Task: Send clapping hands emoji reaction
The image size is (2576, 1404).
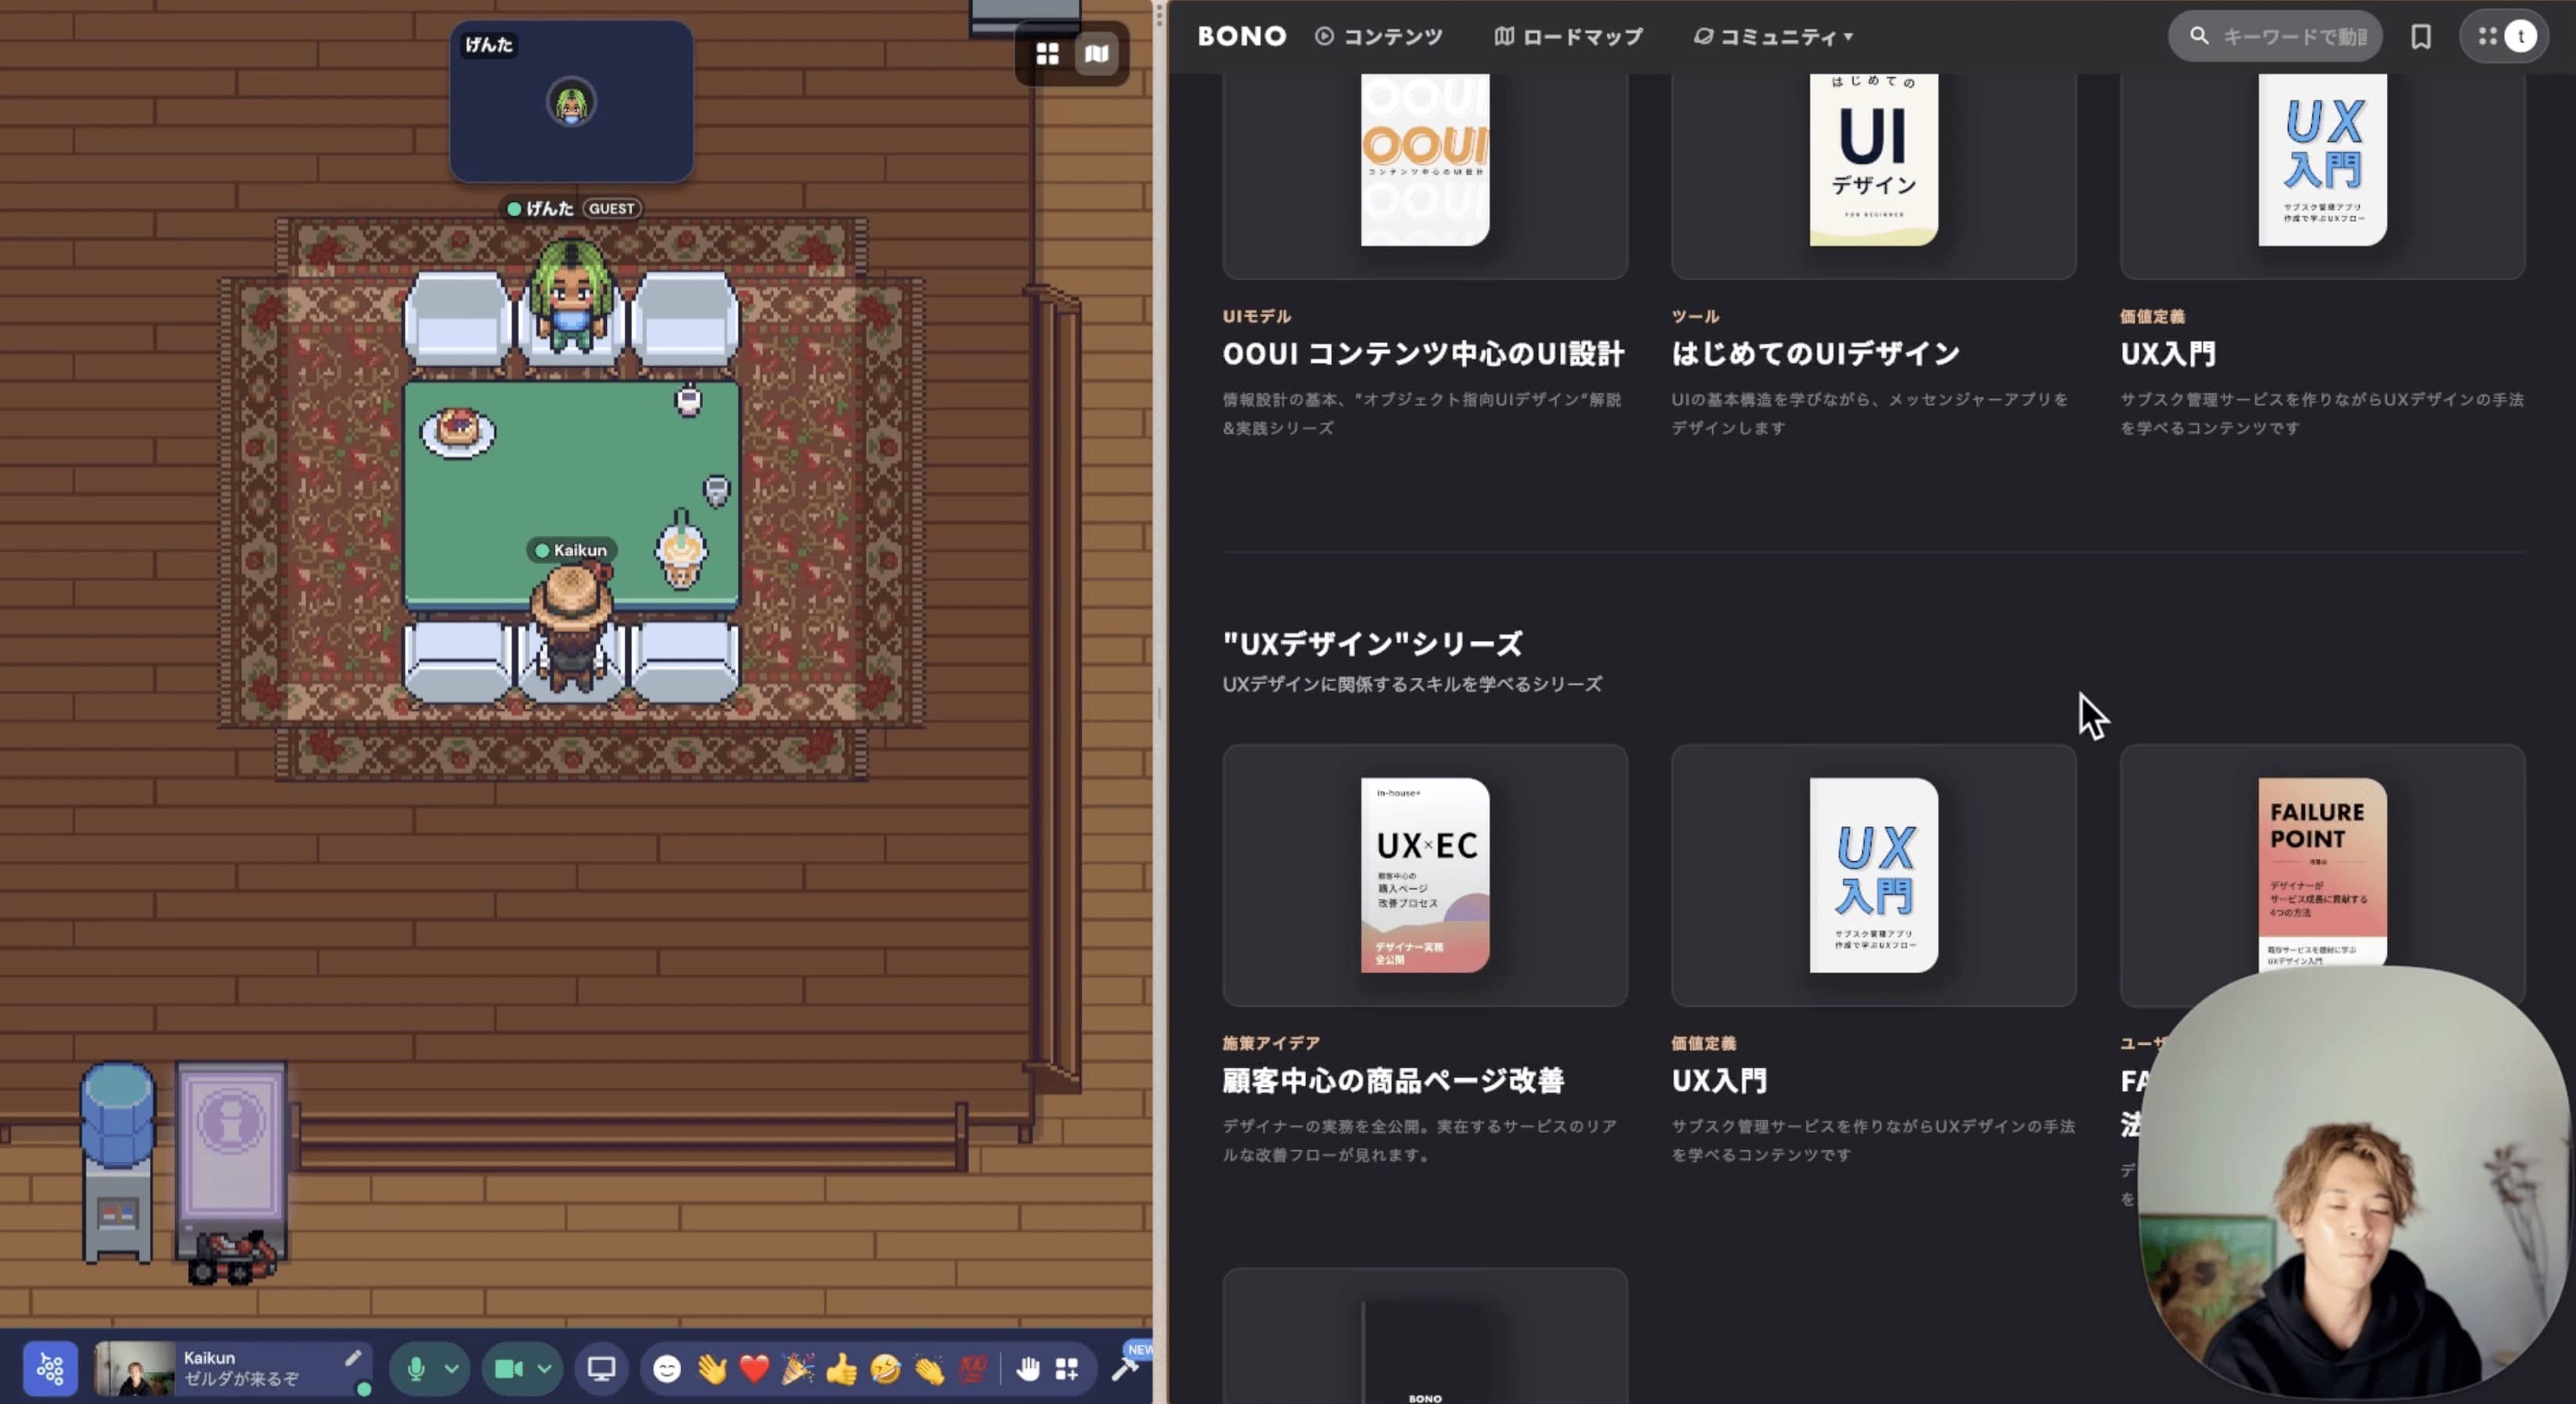Action: coord(929,1368)
